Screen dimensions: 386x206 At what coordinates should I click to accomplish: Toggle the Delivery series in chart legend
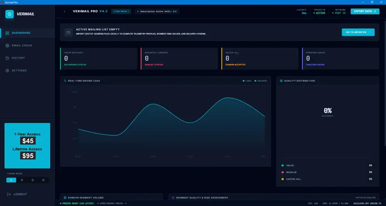pyautogui.click(x=261, y=81)
